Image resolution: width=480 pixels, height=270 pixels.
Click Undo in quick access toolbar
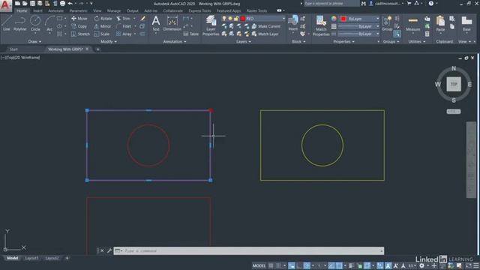tap(70, 3)
